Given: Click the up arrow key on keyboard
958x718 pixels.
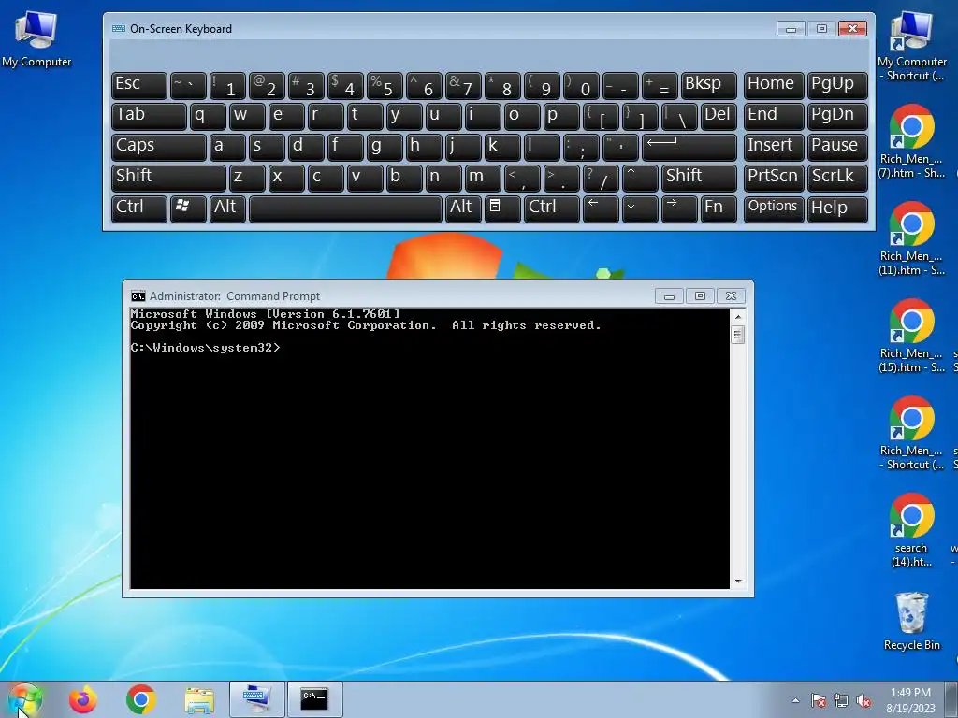Looking at the screenshot, I should [640, 177].
